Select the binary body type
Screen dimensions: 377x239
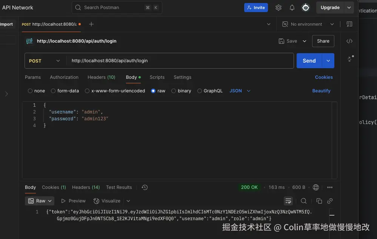point(173,91)
